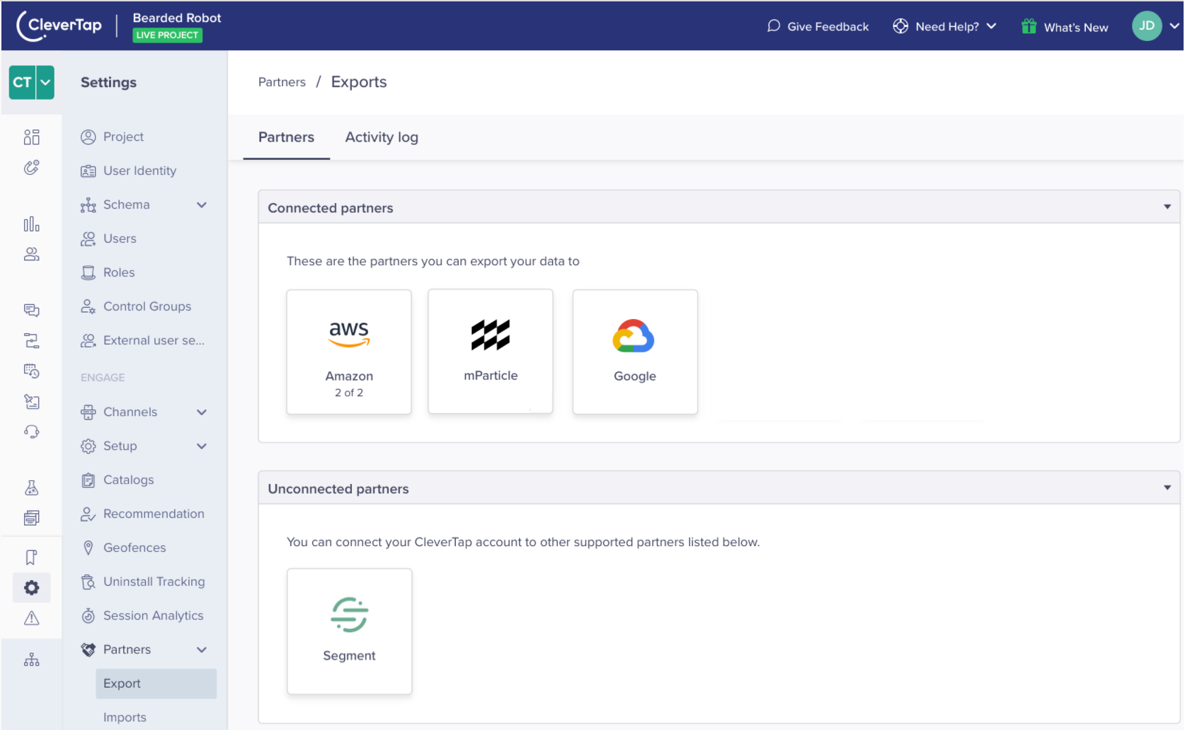Open Control Groups settings item

tap(147, 307)
